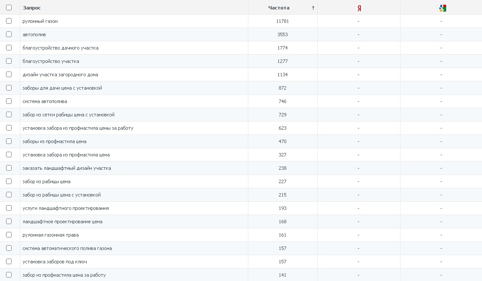The width and height of the screenshot is (482, 281).
Task: Select the услуги ландшафтного проектирования query text
Action: point(66,208)
